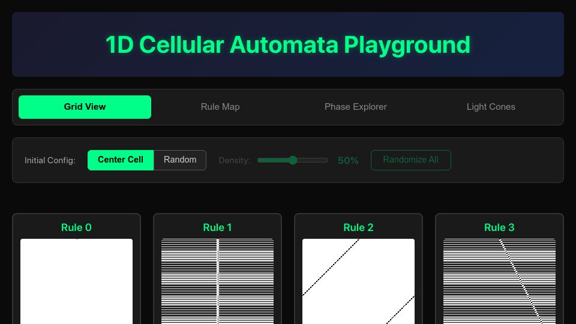This screenshot has width=576, height=324.
Task: Open the Light Cones tab
Action: pyautogui.click(x=491, y=107)
